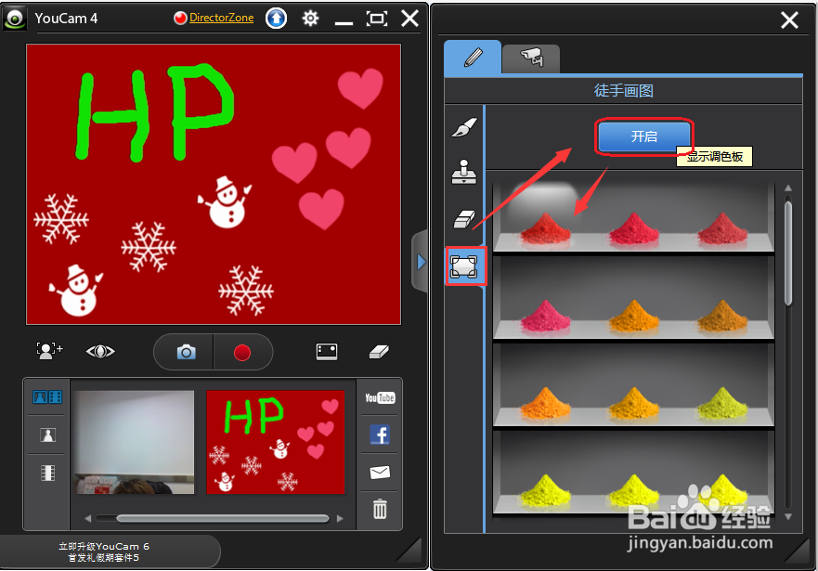Switch YouCam to full screen mode
This screenshot has width=818, height=571.
(377, 19)
